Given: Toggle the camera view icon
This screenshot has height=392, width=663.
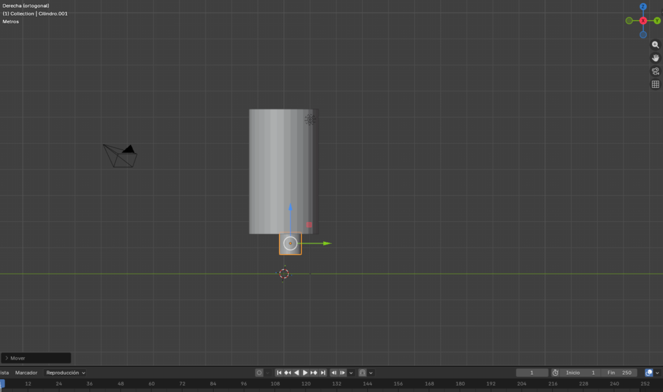Looking at the screenshot, I should [655, 71].
